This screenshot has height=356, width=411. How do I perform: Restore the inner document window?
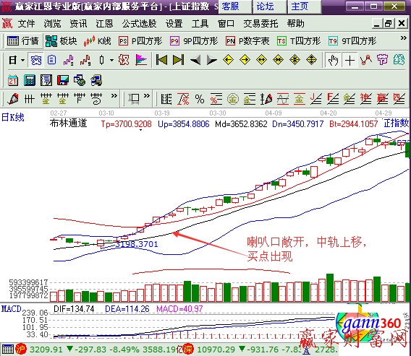click(x=389, y=24)
